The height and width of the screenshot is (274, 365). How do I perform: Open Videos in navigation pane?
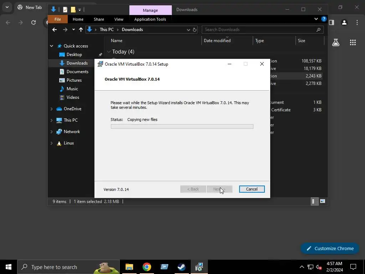(x=73, y=97)
